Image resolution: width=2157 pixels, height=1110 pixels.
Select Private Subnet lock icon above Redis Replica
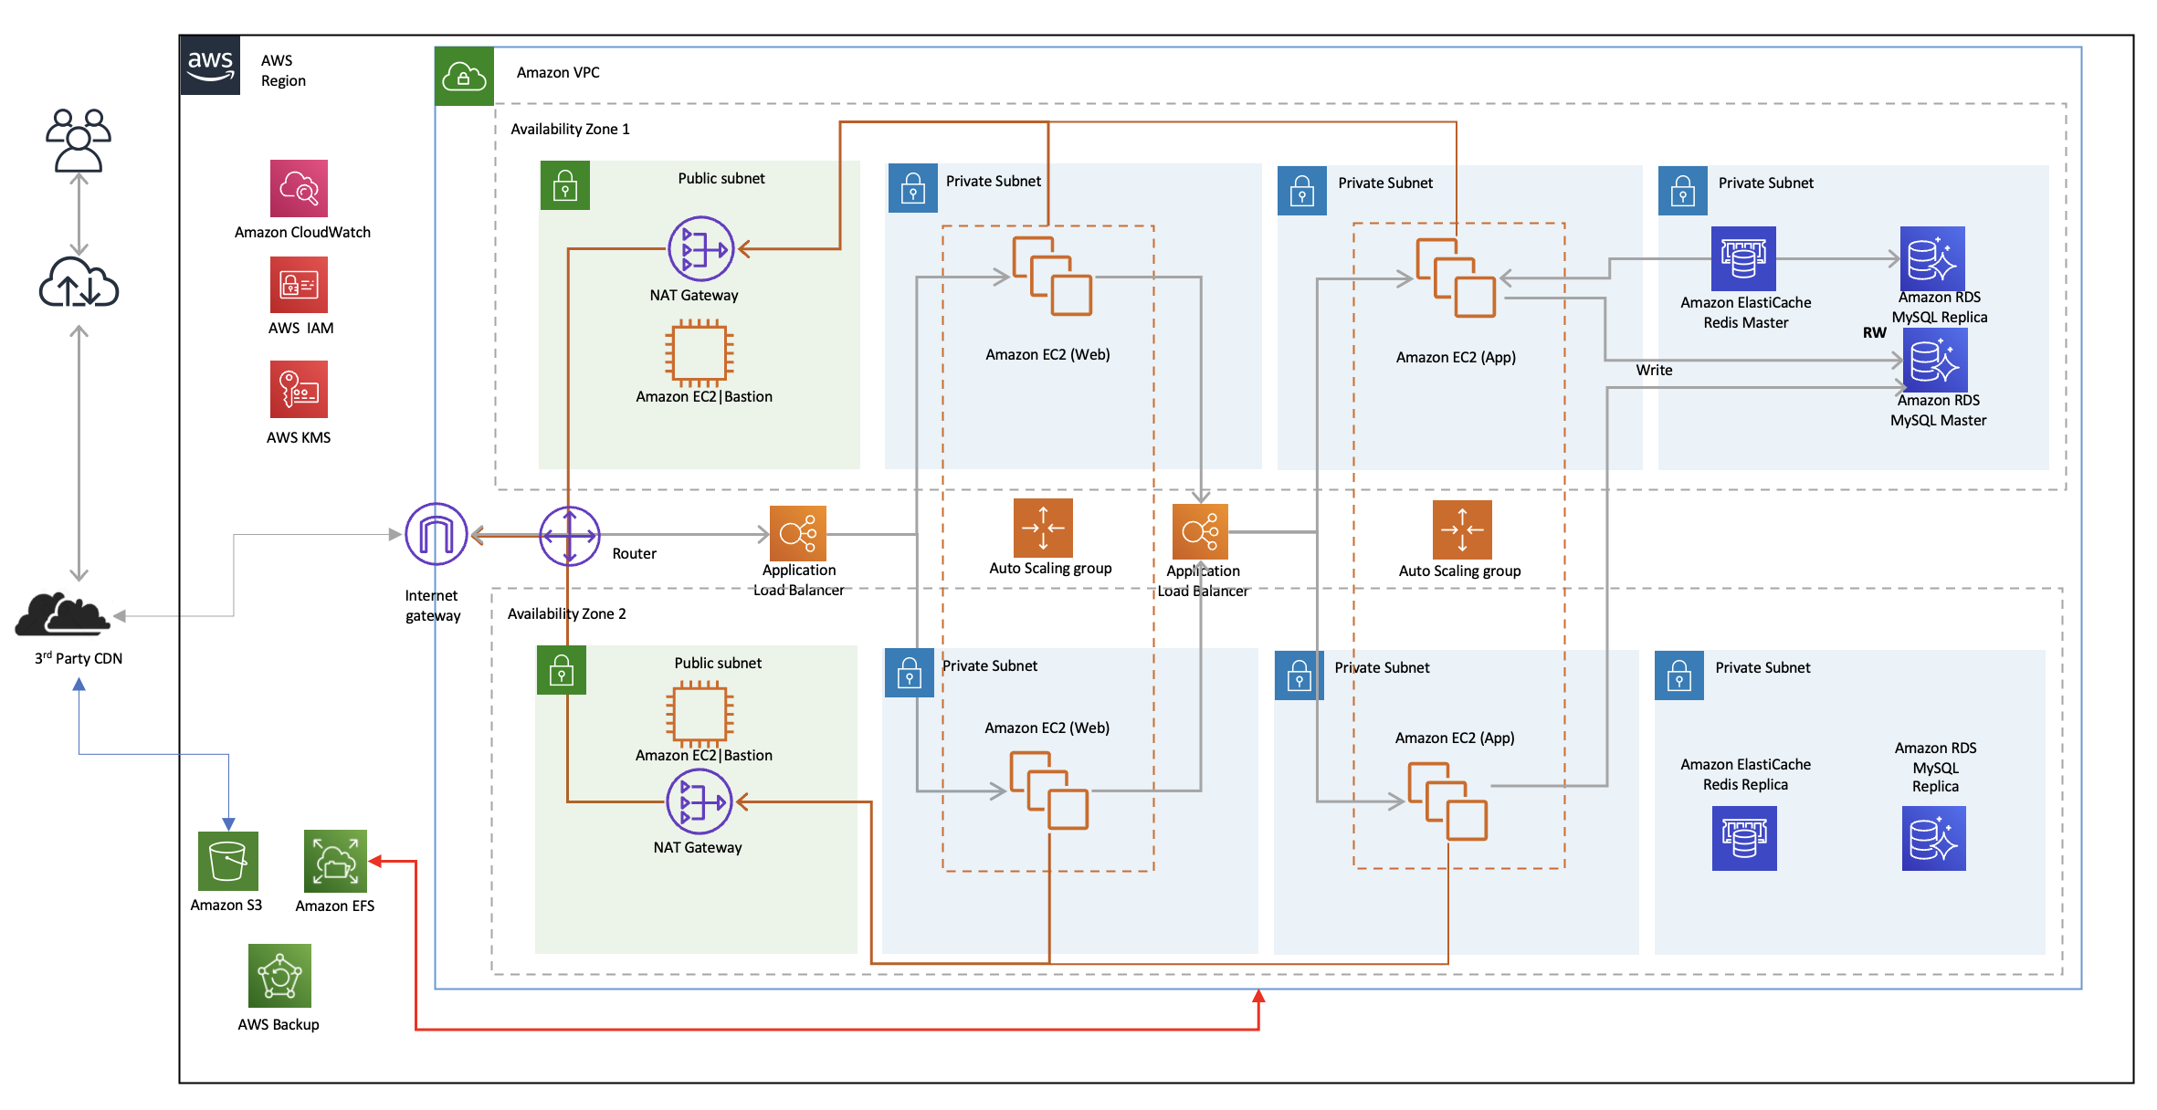[x=1679, y=675]
